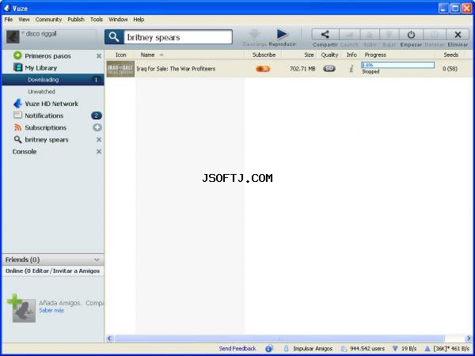Sort by the Subscribe column header
Screen dimensions: 475x356
[264, 55]
